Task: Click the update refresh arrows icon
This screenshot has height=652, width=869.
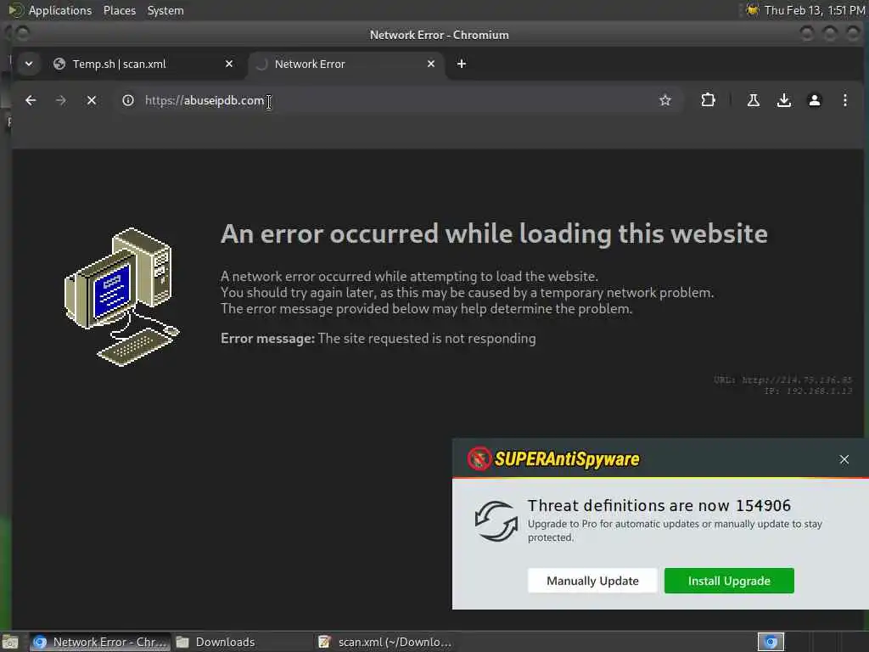Action: (x=496, y=520)
